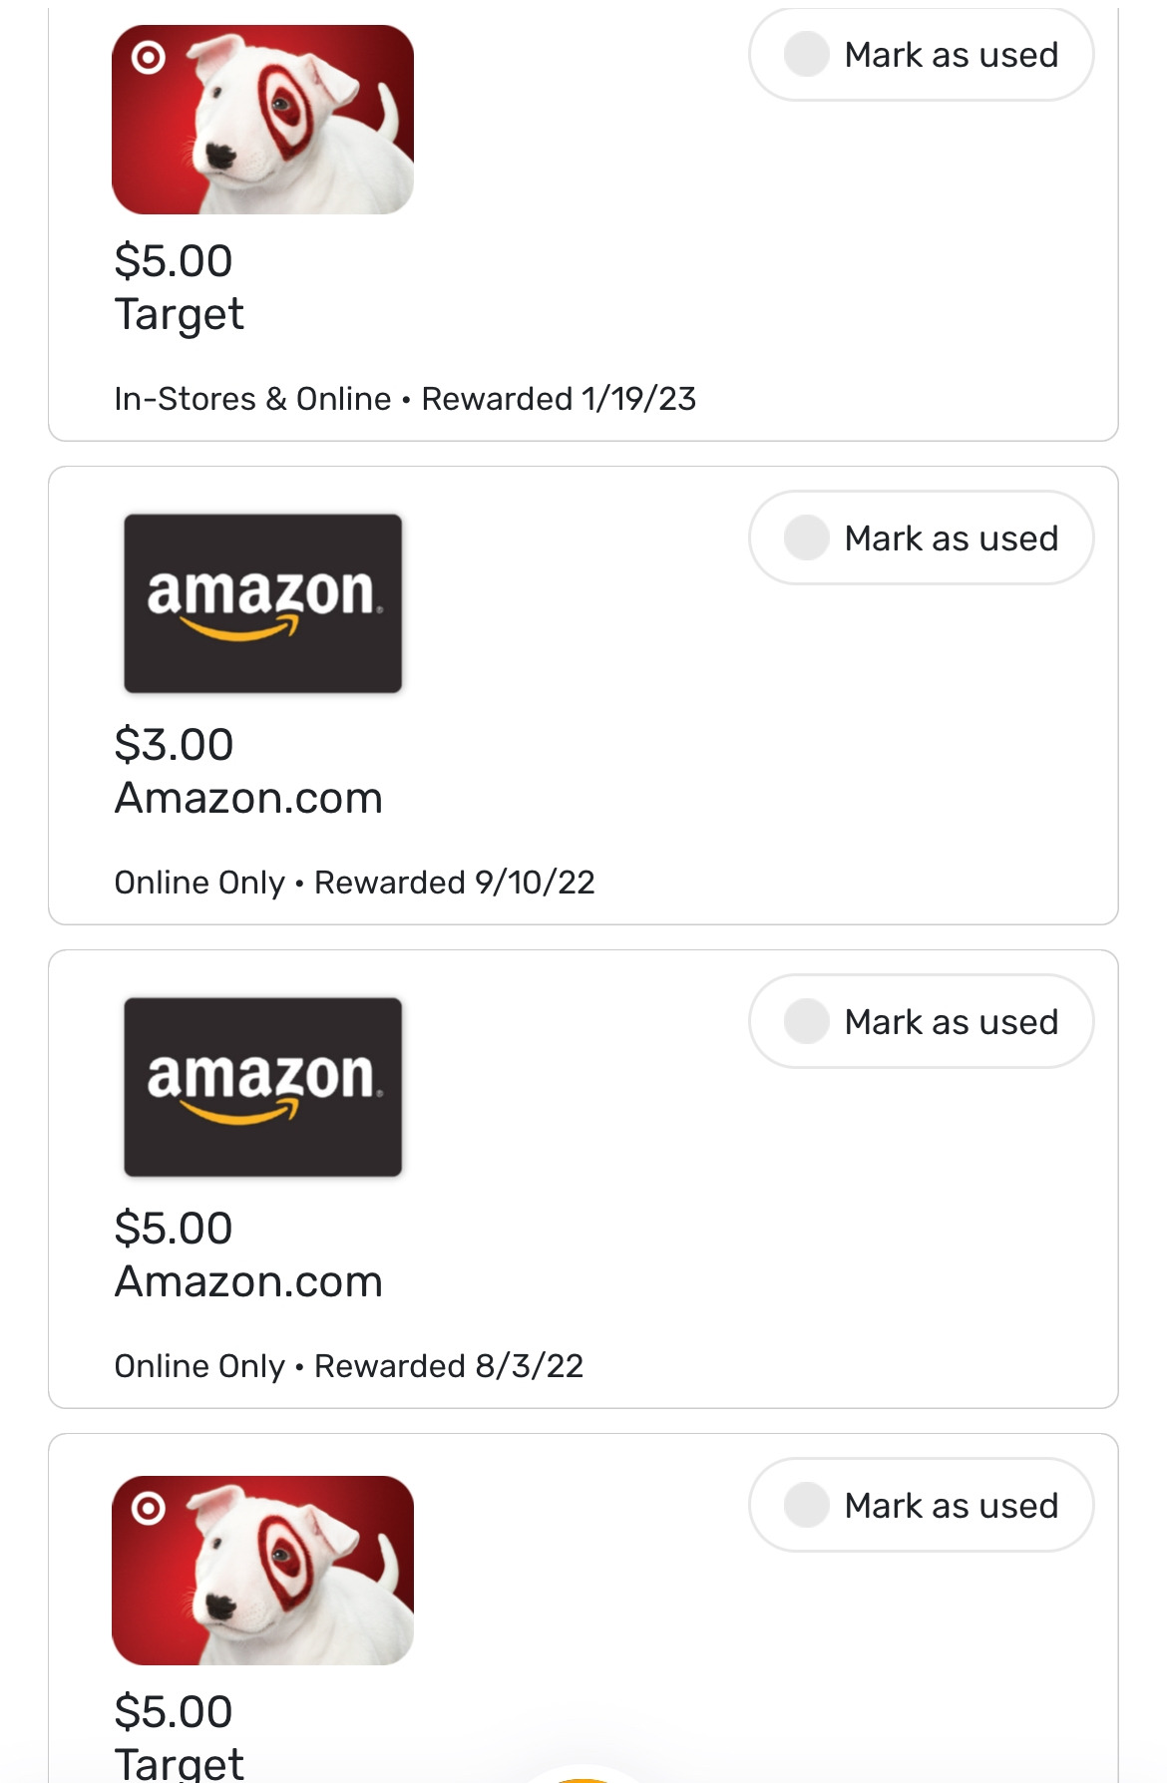The width and height of the screenshot is (1167, 1783).
Task: Toggle Mark as used for Amazon rewarded 8/3/22
Action: [920, 1022]
